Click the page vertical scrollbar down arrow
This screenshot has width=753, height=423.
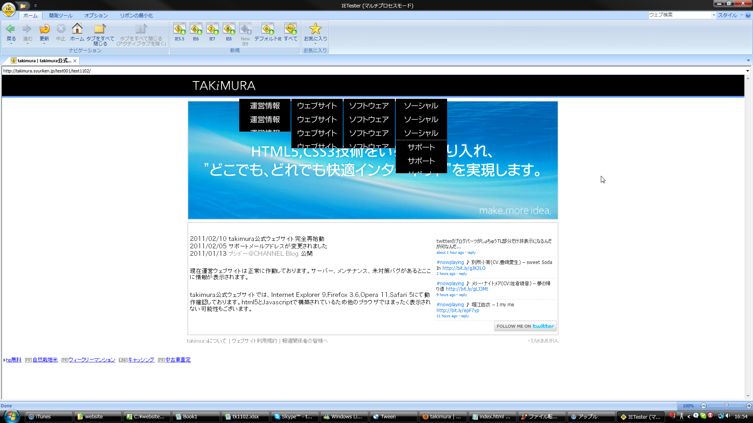(x=748, y=396)
